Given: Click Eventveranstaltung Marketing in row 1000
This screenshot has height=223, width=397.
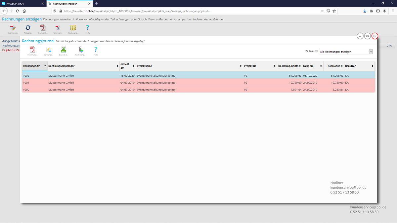Looking at the screenshot, I should 156,90.
